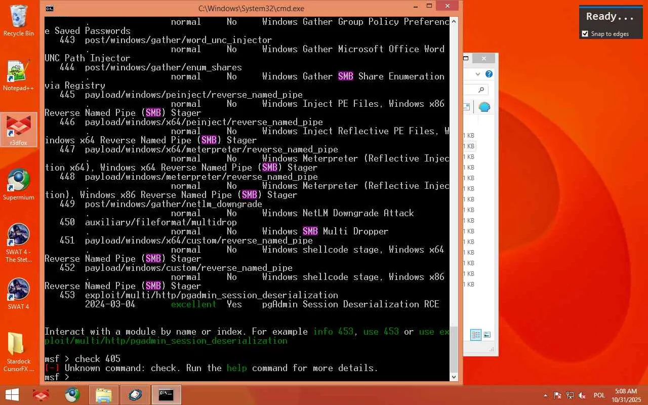648x405 pixels.
Task: Click the blue shell icon in Explorer toolbar
Action: click(484, 107)
